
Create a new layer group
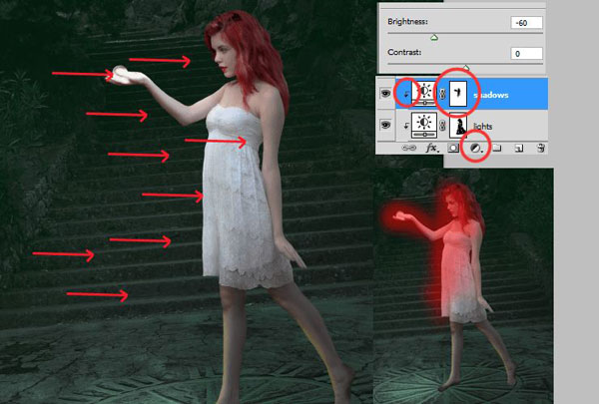click(x=496, y=148)
